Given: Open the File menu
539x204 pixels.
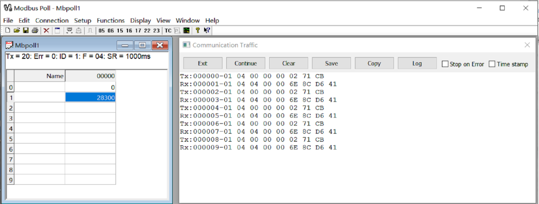Looking at the screenshot, I should coord(8,21).
